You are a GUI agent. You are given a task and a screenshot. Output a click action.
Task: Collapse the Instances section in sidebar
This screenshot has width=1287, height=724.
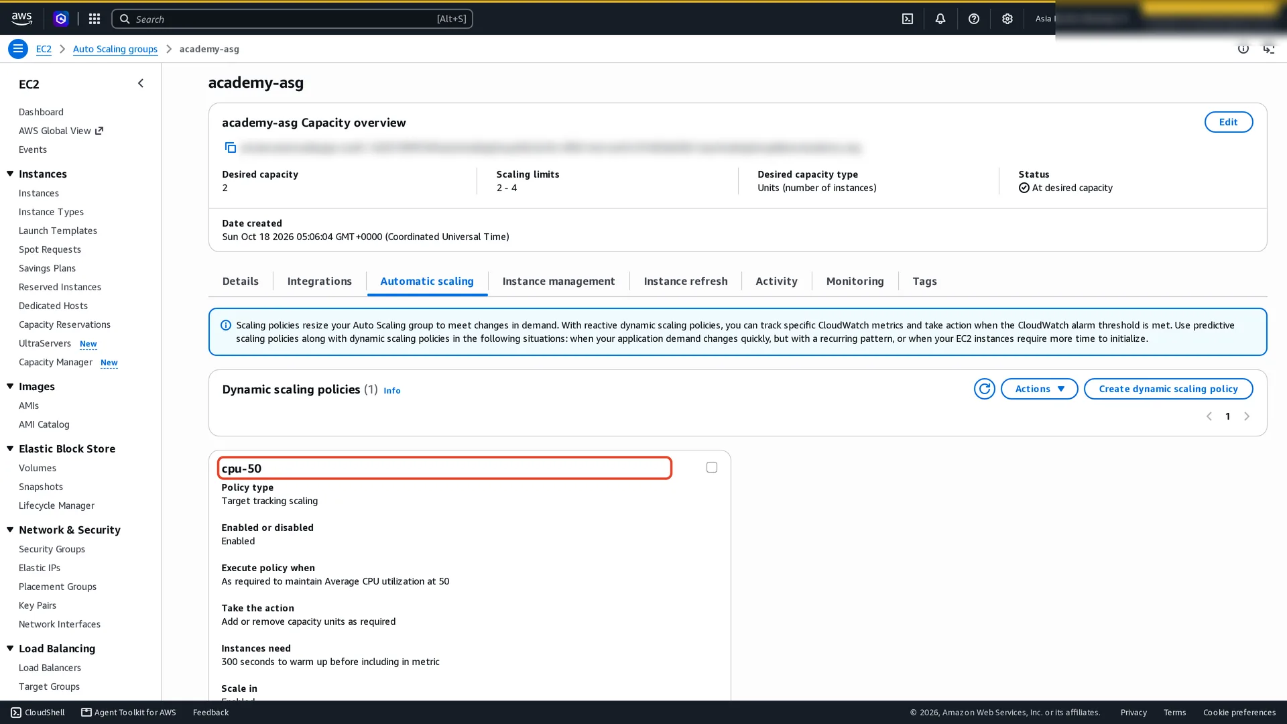10,174
